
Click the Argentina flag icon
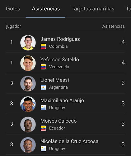click(43, 87)
